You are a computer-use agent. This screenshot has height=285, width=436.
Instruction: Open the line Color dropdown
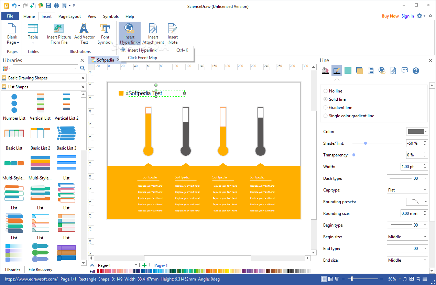417,131
